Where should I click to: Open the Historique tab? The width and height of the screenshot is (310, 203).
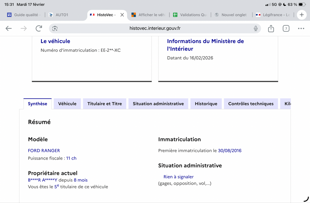pos(206,104)
